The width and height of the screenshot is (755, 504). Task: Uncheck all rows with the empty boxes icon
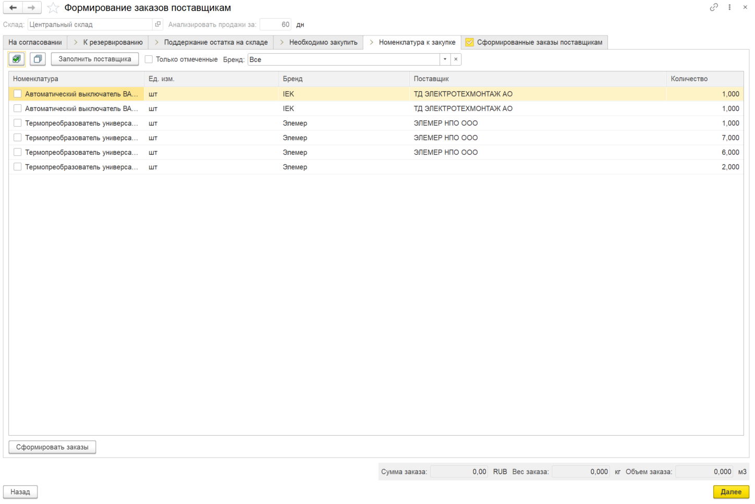coord(38,59)
